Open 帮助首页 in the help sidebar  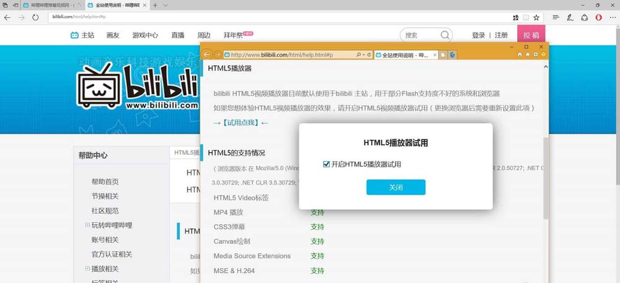click(x=105, y=182)
